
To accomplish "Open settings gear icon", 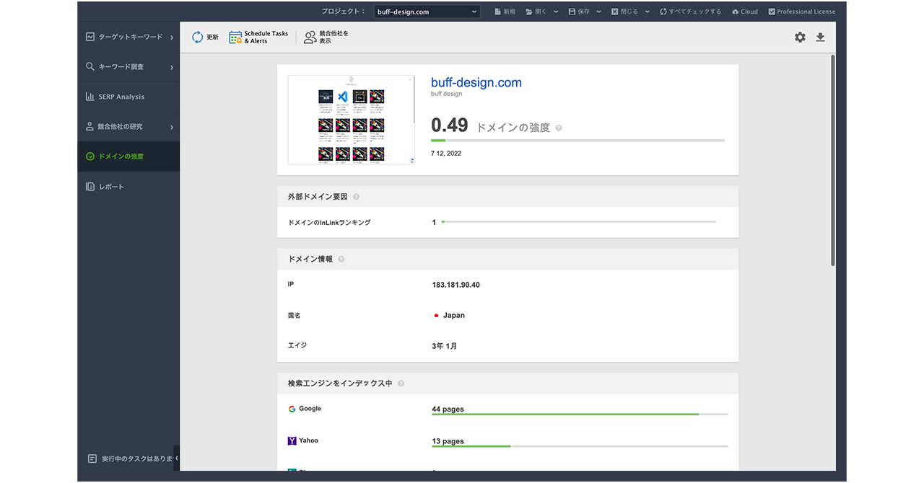I will click(x=800, y=37).
